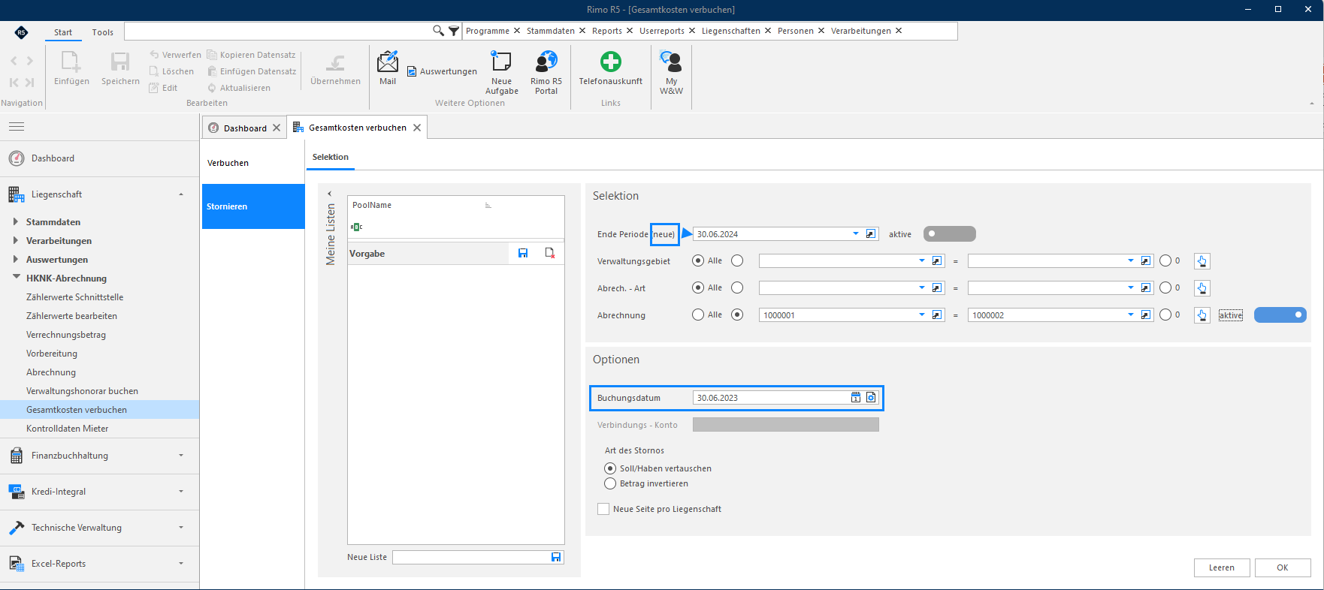
Task: Expand Stammdaten tree node
Action: [x=16, y=221]
